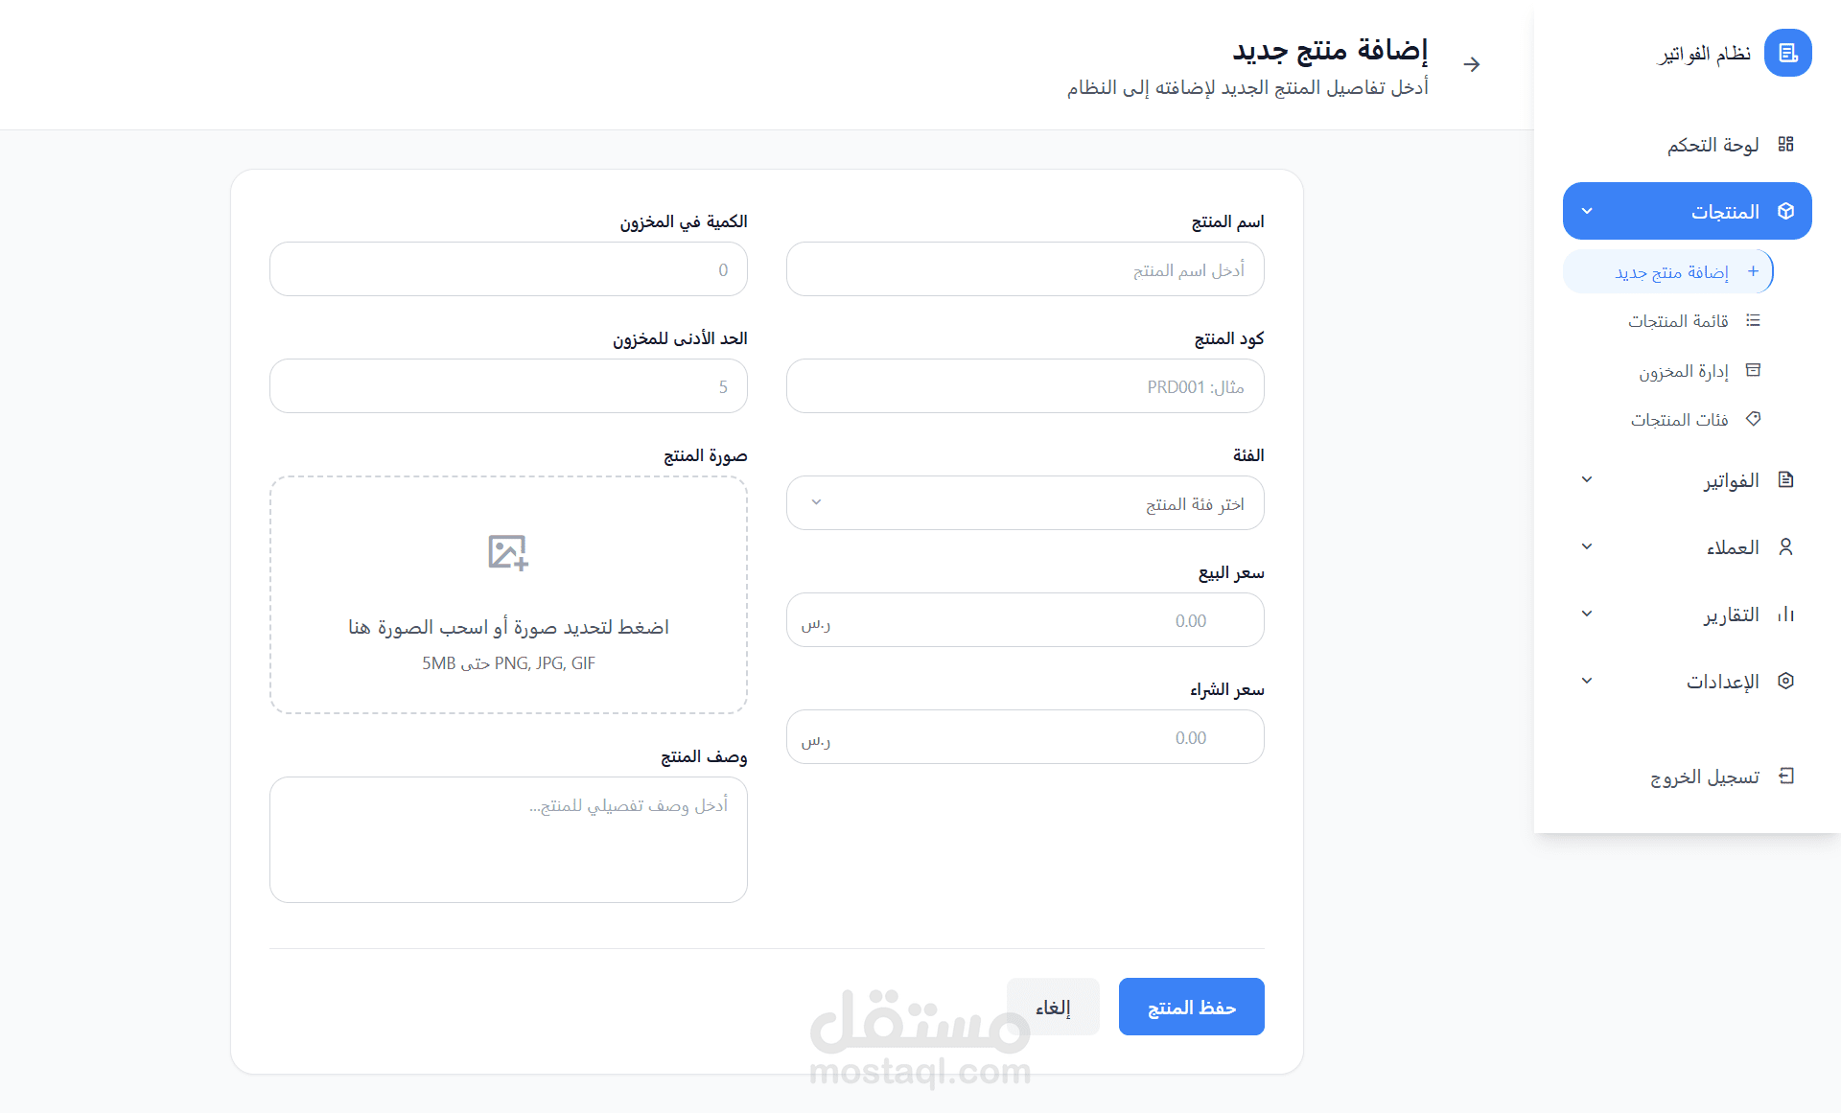Collapse the المنتجات sidebar section chevron
This screenshot has width=1841, height=1113.
click(x=1587, y=211)
